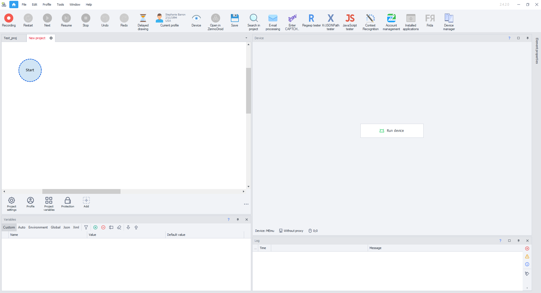This screenshot has height=293, width=541.
Task: Open the Frida tool
Action: [x=430, y=21]
